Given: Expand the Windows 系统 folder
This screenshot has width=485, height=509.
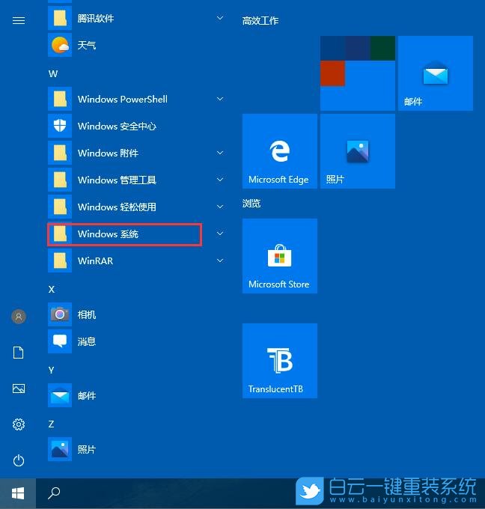Looking at the screenshot, I should (136, 234).
